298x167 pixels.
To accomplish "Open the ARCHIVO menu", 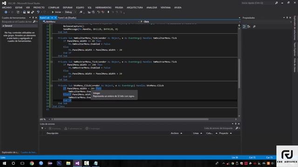I will [x=7, y=7].
